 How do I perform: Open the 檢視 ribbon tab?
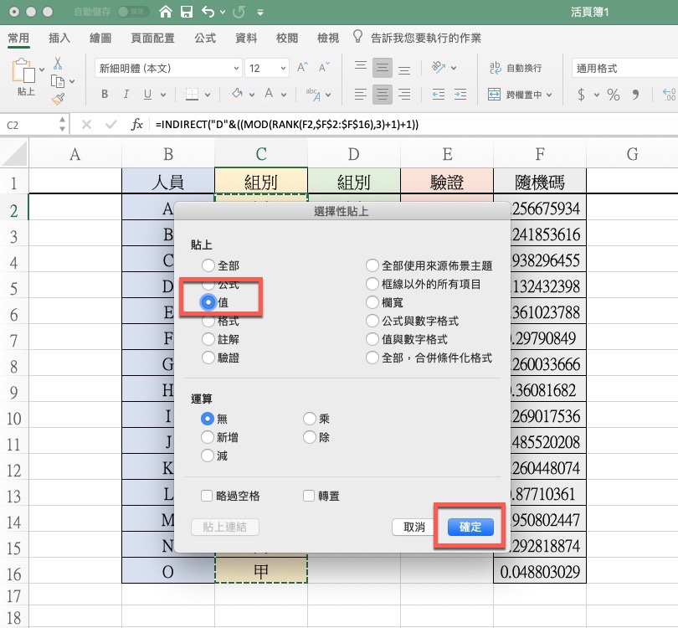328,38
